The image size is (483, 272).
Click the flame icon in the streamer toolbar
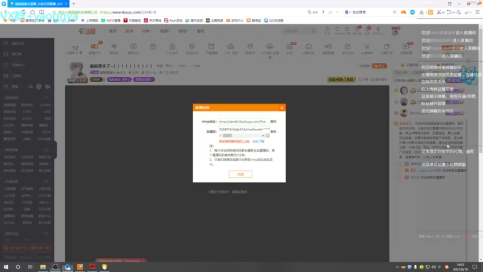pyautogui.click(x=172, y=47)
